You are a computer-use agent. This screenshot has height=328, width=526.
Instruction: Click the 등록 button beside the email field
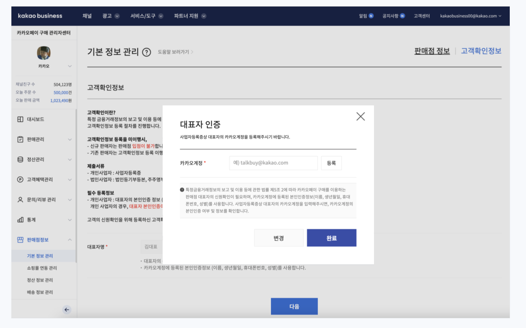[331, 163]
